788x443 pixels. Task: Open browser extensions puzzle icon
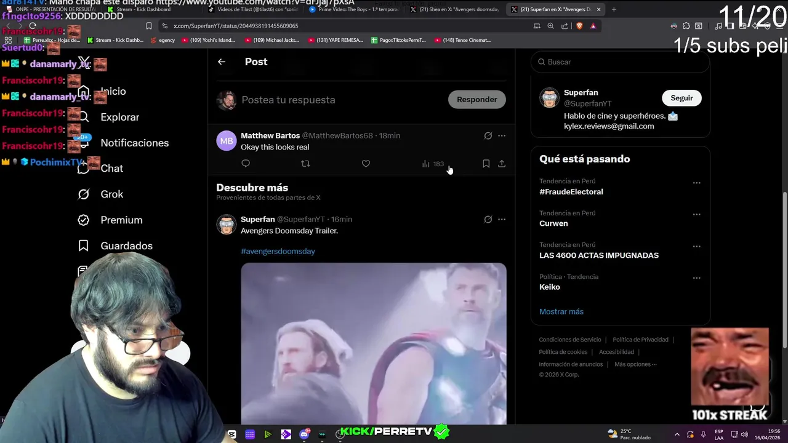pos(686,26)
